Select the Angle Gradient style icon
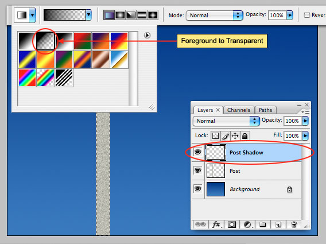 pos(131,15)
